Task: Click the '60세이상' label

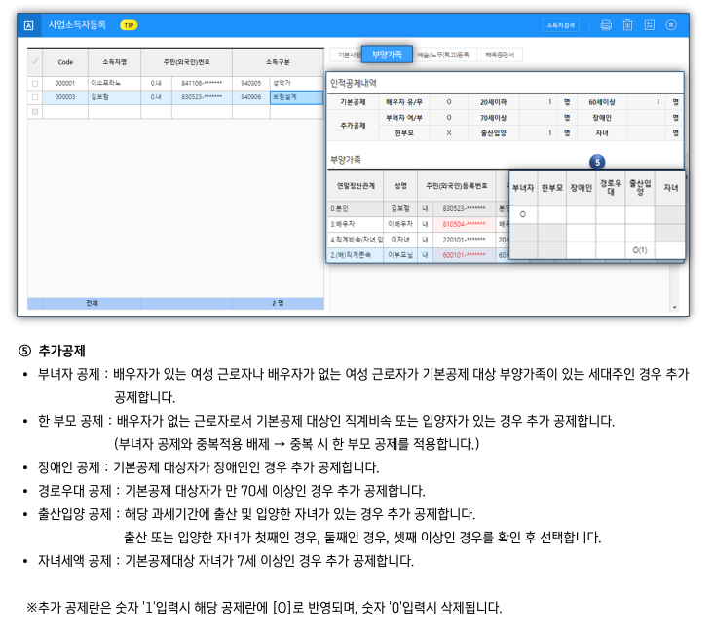Action: pos(602,102)
